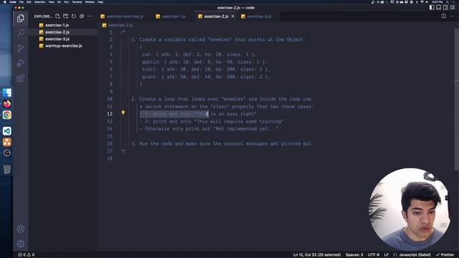Image resolution: width=459 pixels, height=258 pixels.
Task: Open the View menu
Action: coord(51,1)
